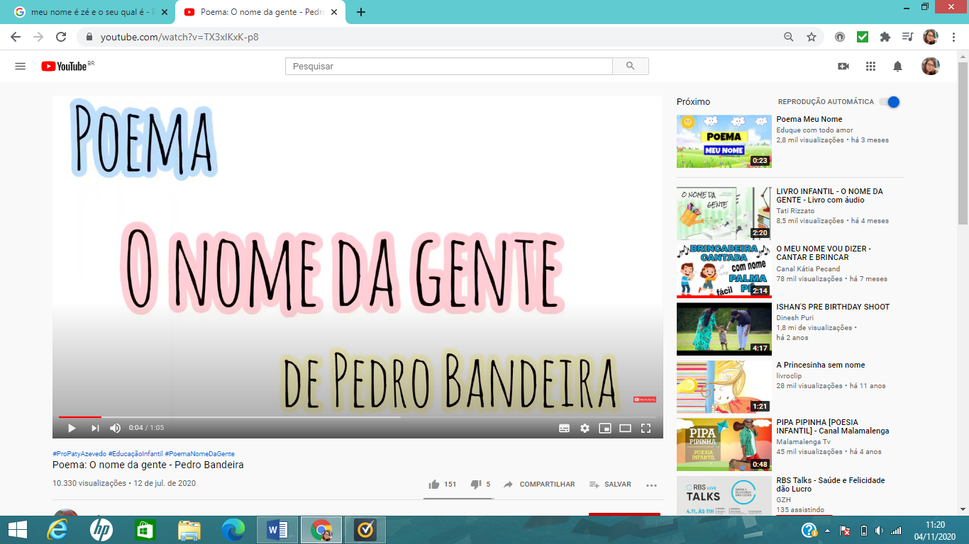Open the Chrome media controls icon

pyautogui.click(x=907, y=37)
